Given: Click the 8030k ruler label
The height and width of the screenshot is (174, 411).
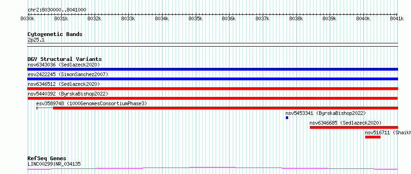Looking at the screenshot, I should [x=27, y=18].
